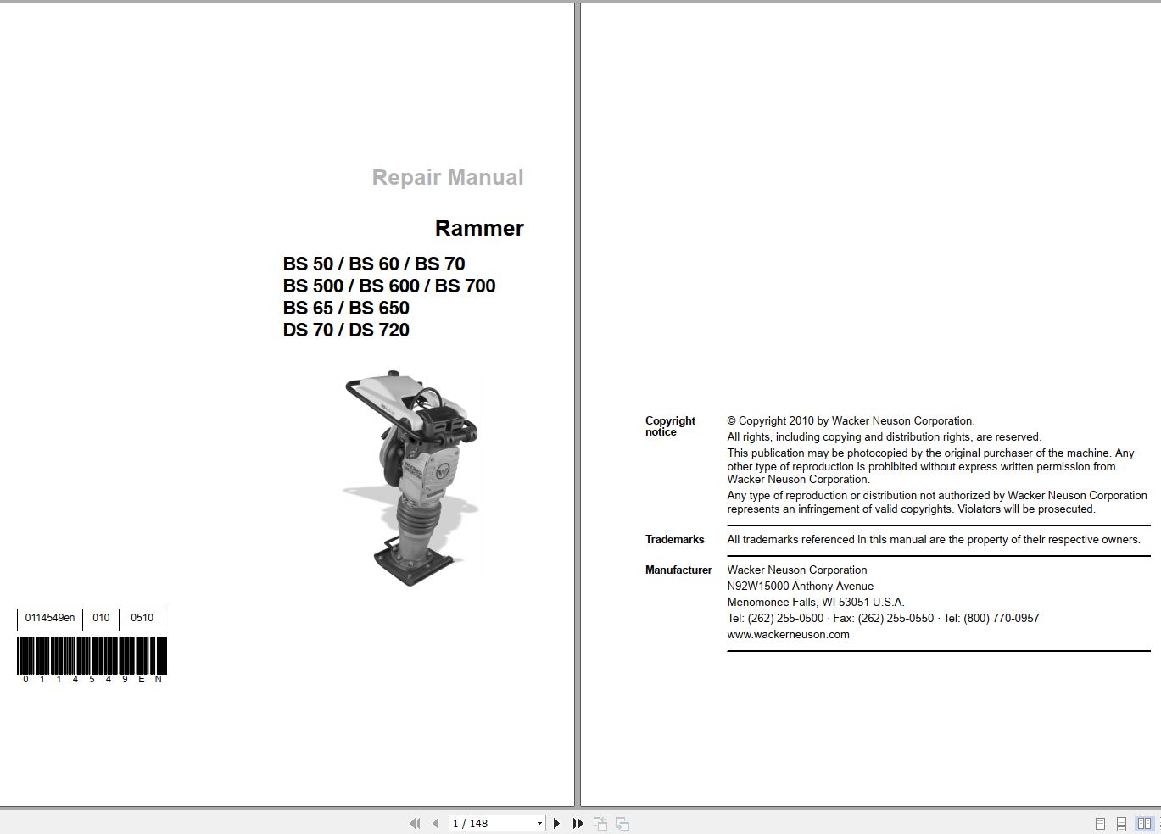Go forward to the next view
The image size is (1161, 834).
tap(622, 823)
